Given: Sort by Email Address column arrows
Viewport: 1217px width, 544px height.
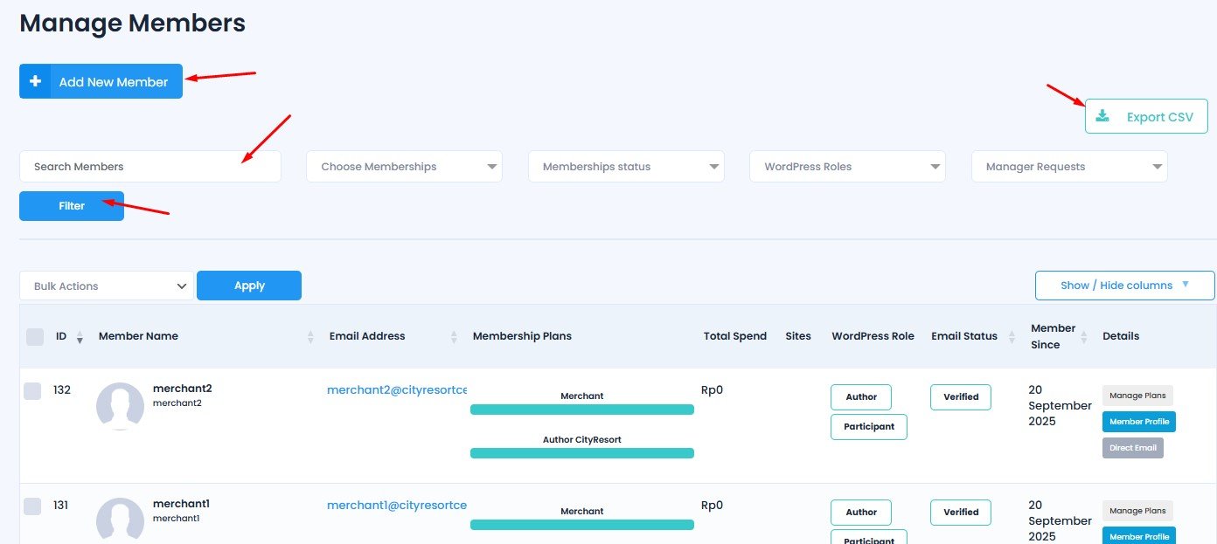Looking at the screenshot, I should click(454, 337).
